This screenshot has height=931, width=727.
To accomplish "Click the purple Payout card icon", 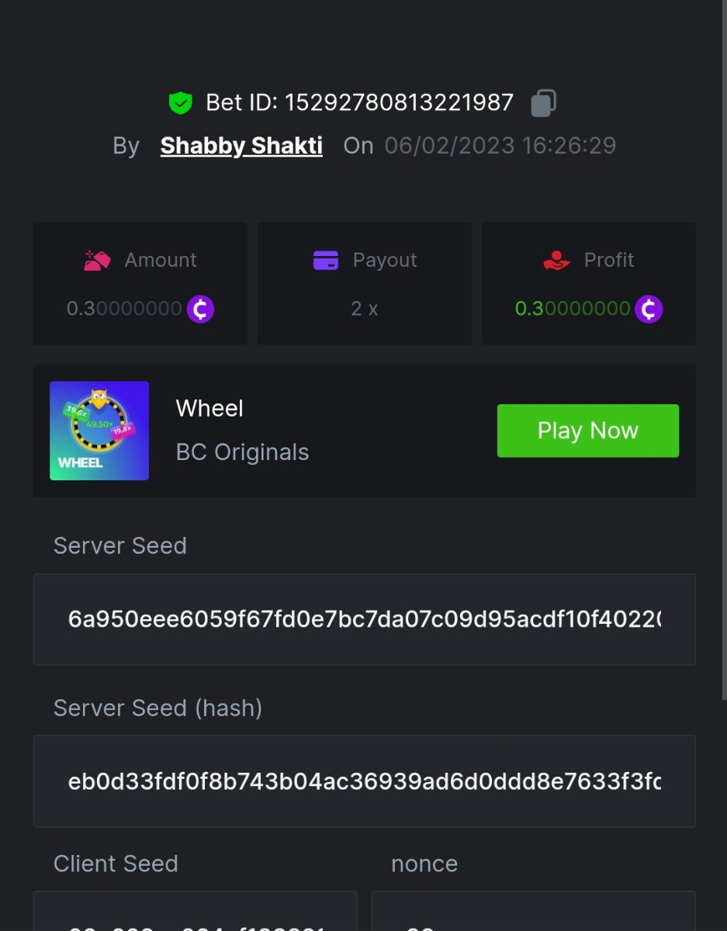I will click(x=326, y=260).
